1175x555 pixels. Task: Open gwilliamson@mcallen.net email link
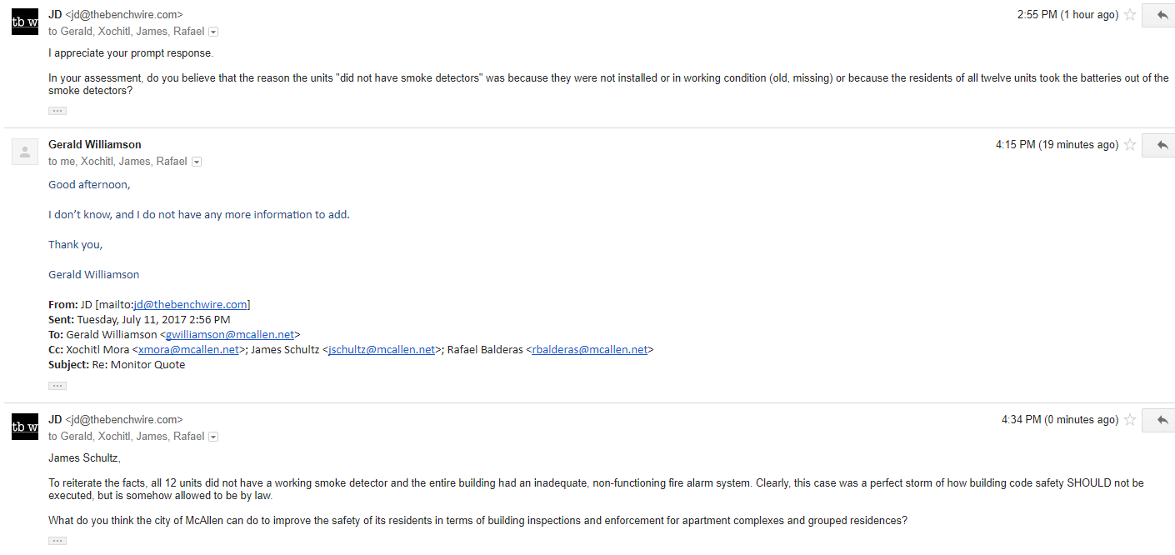(x=230, y=335)
